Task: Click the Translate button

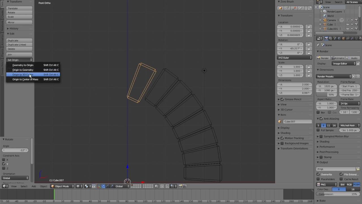Action: pyautogui.click(x=19, y=8)
